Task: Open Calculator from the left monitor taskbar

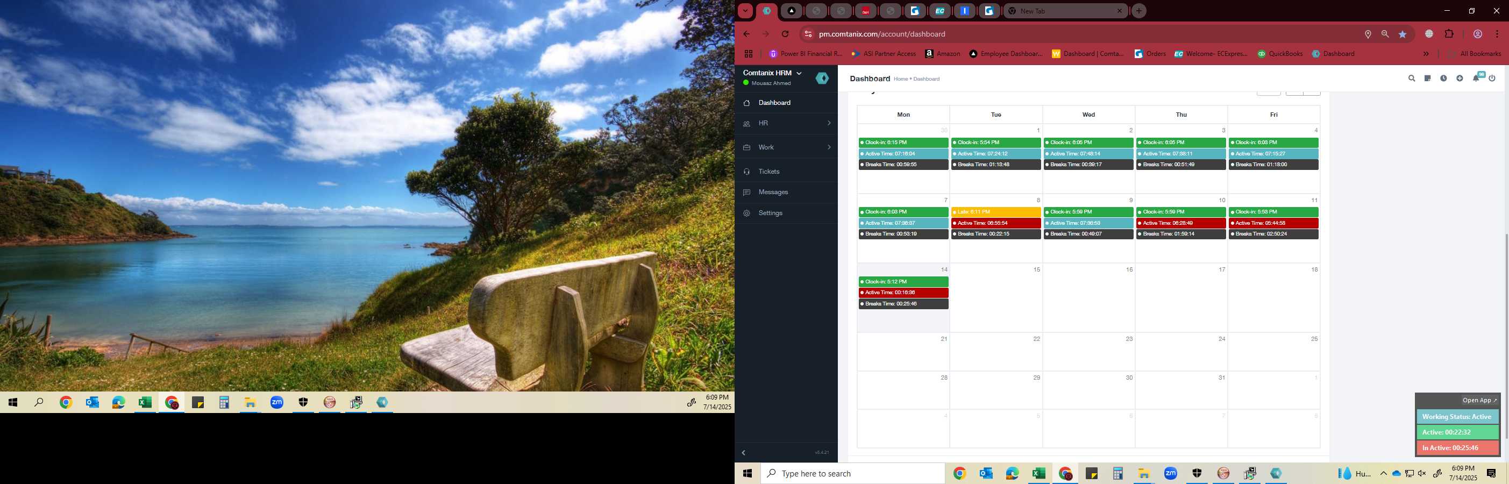Action: click(224, 403)
